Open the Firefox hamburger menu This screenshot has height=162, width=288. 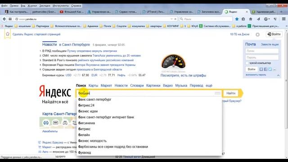pyautogui.click(x=284, y=19)
